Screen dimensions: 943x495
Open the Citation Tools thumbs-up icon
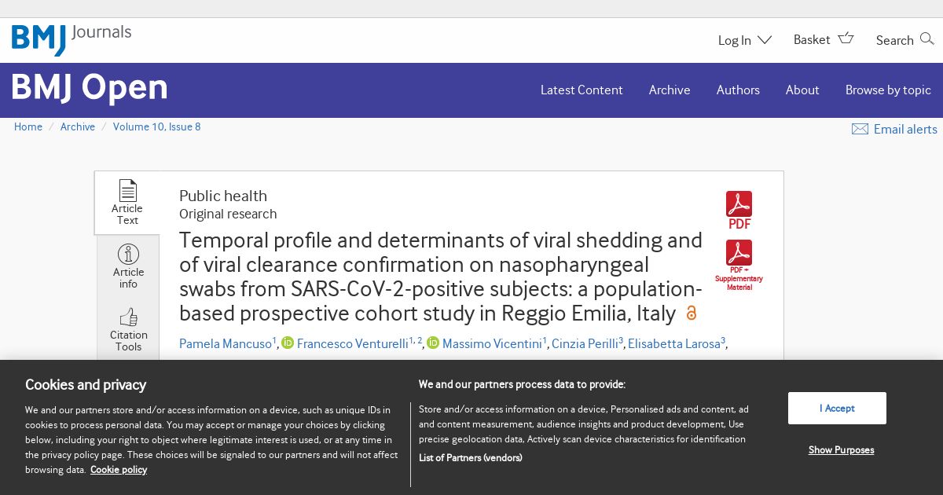pyautogui.click(x=128, y=317)
